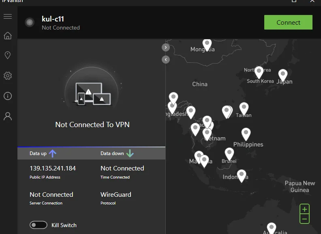Select the Brunei server pin
The width and height of the screenshot is (321, 234).
[x=229, y=154]
